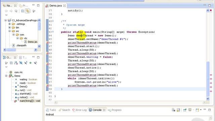
Task: Collapse the com folder
Action: 13,35
